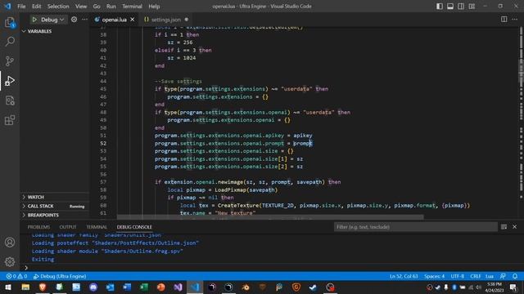Click the taskbar clock showing 5:38 PM
The height and width of the screenshot is (294, 524).
(495, 287)
